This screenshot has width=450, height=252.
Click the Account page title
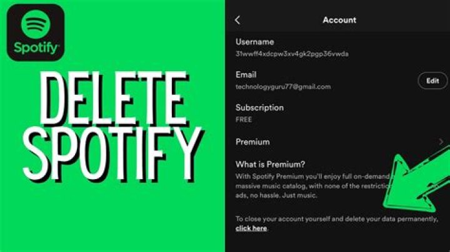coord(339,20)
